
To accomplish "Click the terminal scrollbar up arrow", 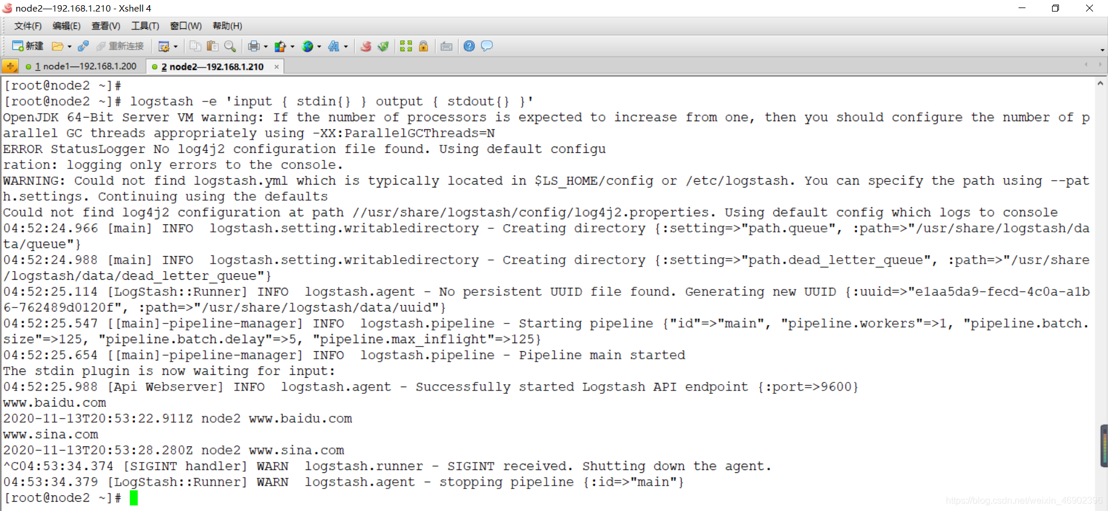I will [x=1100, y=84].
